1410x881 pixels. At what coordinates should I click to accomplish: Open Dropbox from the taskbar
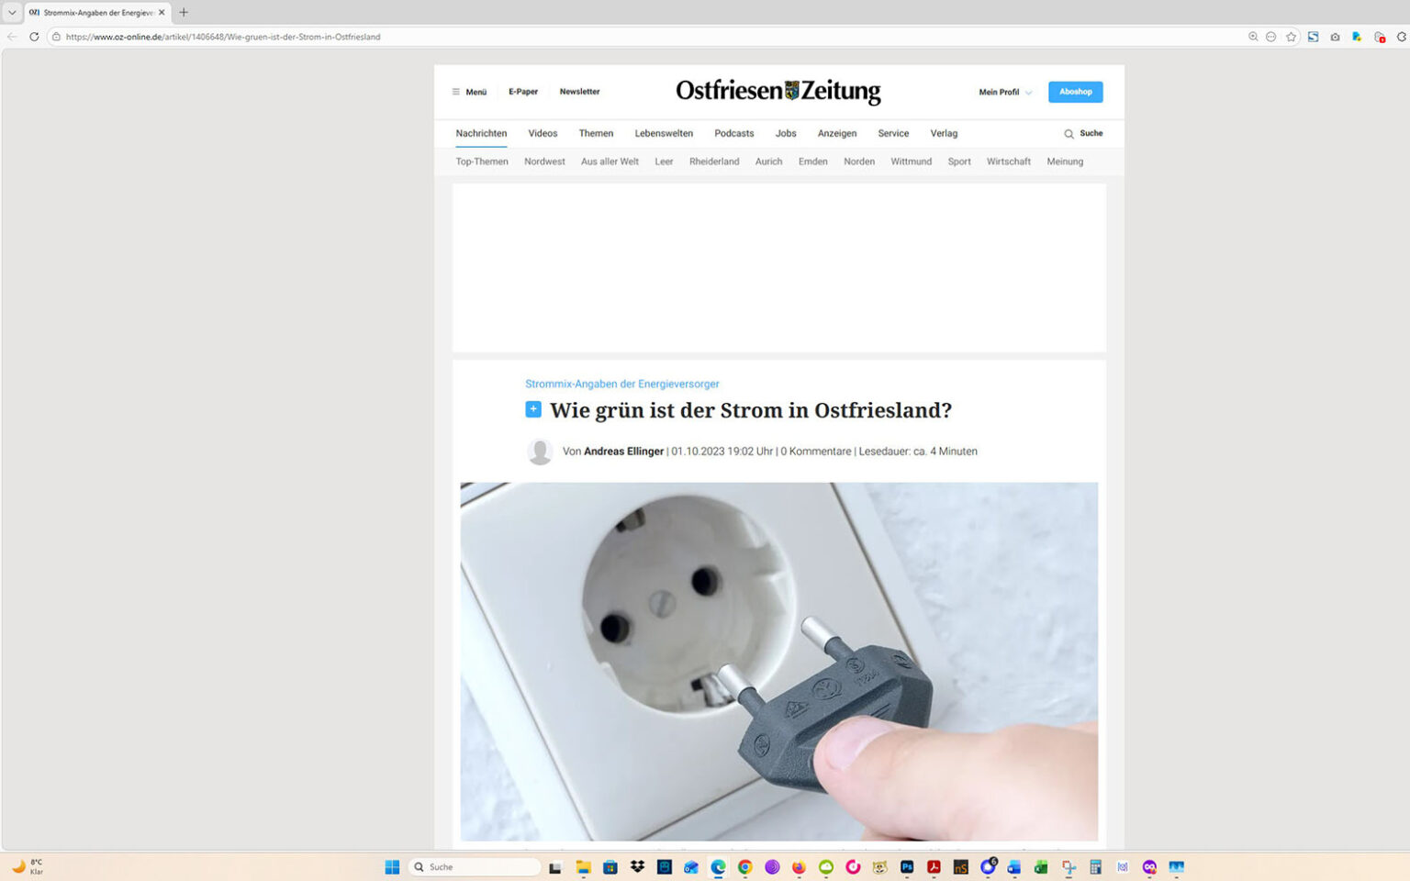(x=637, y=866)
